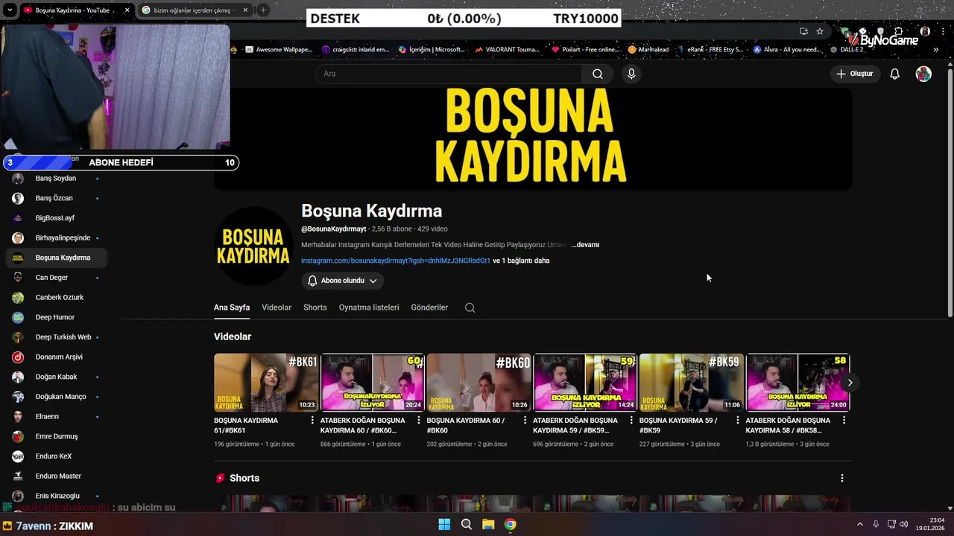
Task: Switch to the second Chrome tab
Action: pyautogui.click(x=195, y=10)
